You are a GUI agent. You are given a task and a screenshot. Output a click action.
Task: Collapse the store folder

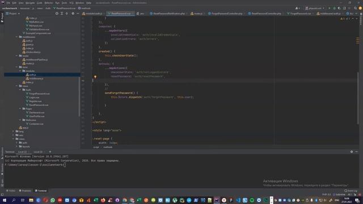(x=16, y=67)
